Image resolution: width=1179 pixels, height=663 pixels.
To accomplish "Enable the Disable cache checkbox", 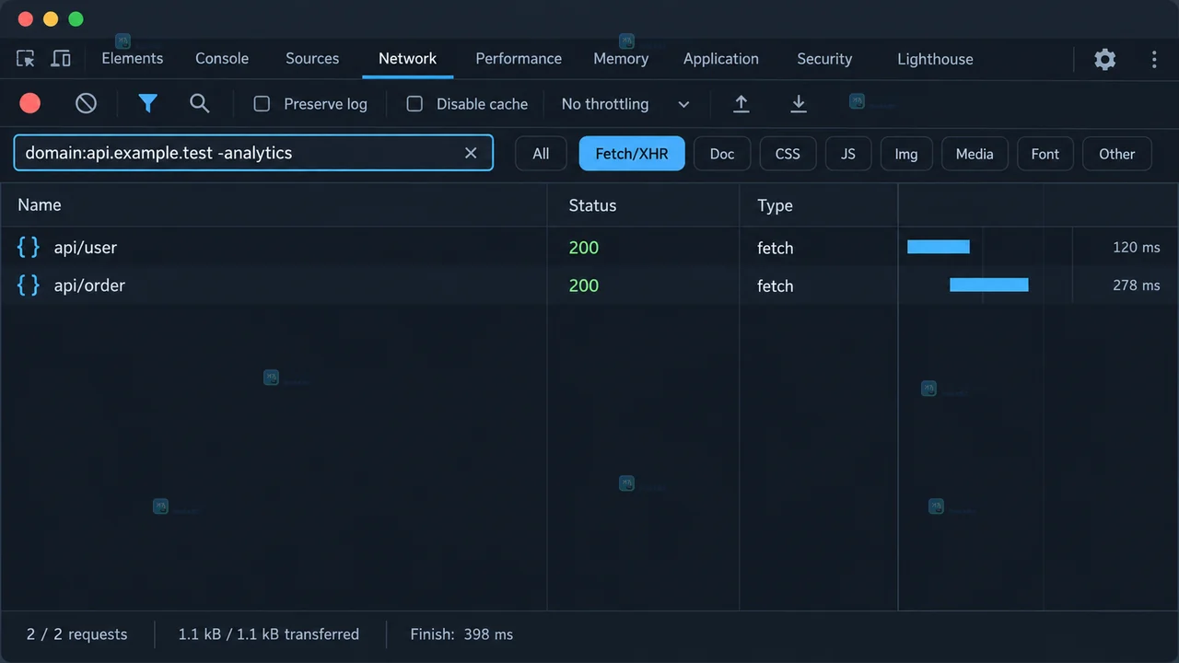I will pyautogui.click(x=414, y=104).
